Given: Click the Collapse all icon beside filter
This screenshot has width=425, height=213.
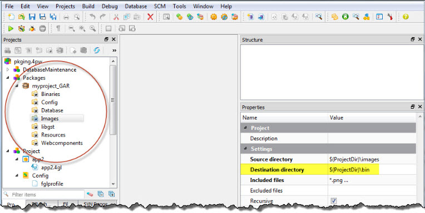Looking at the screenshot, I should click(x=101, y=194).
